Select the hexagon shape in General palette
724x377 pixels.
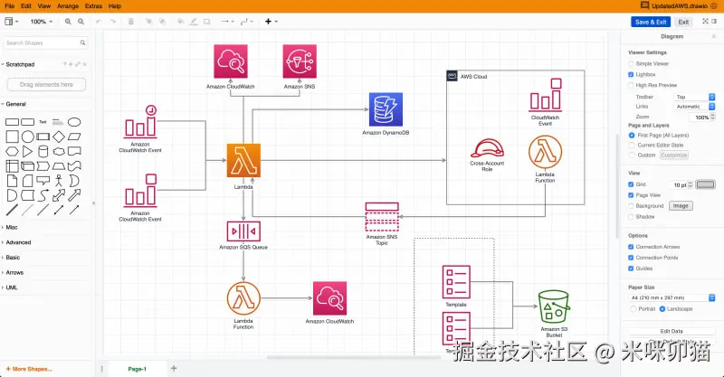pyautogui.click(x=12, y=151)
